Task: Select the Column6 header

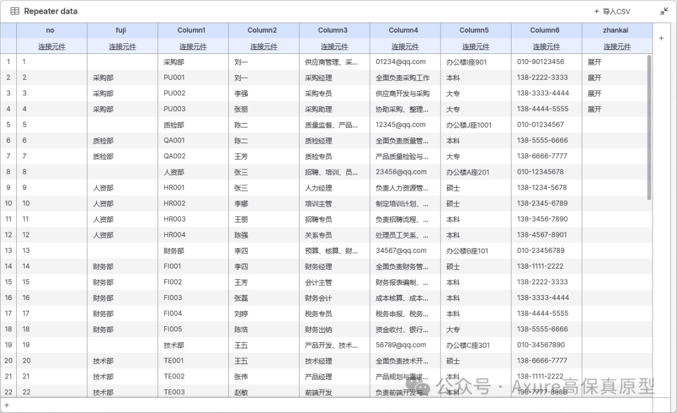Action: [x=547, y=30]
